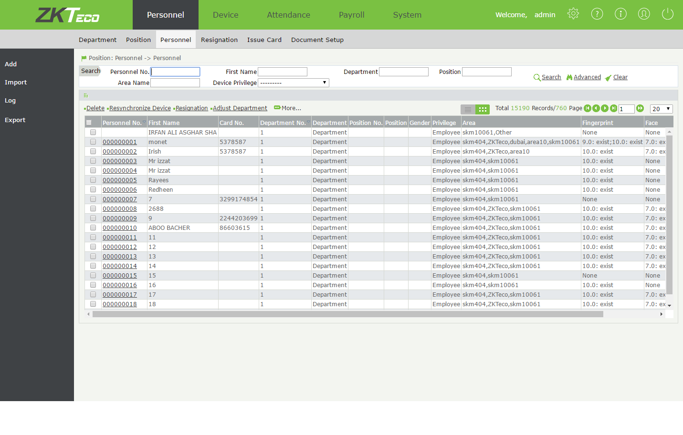Click the Adjust Department link

tap(240, 108)
